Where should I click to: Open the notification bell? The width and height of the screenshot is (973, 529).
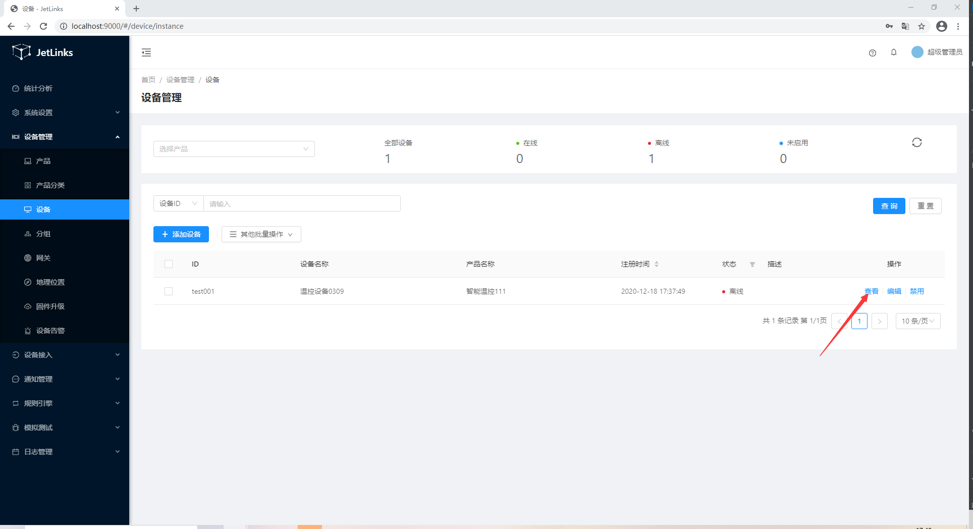click(x=894, y=52)
